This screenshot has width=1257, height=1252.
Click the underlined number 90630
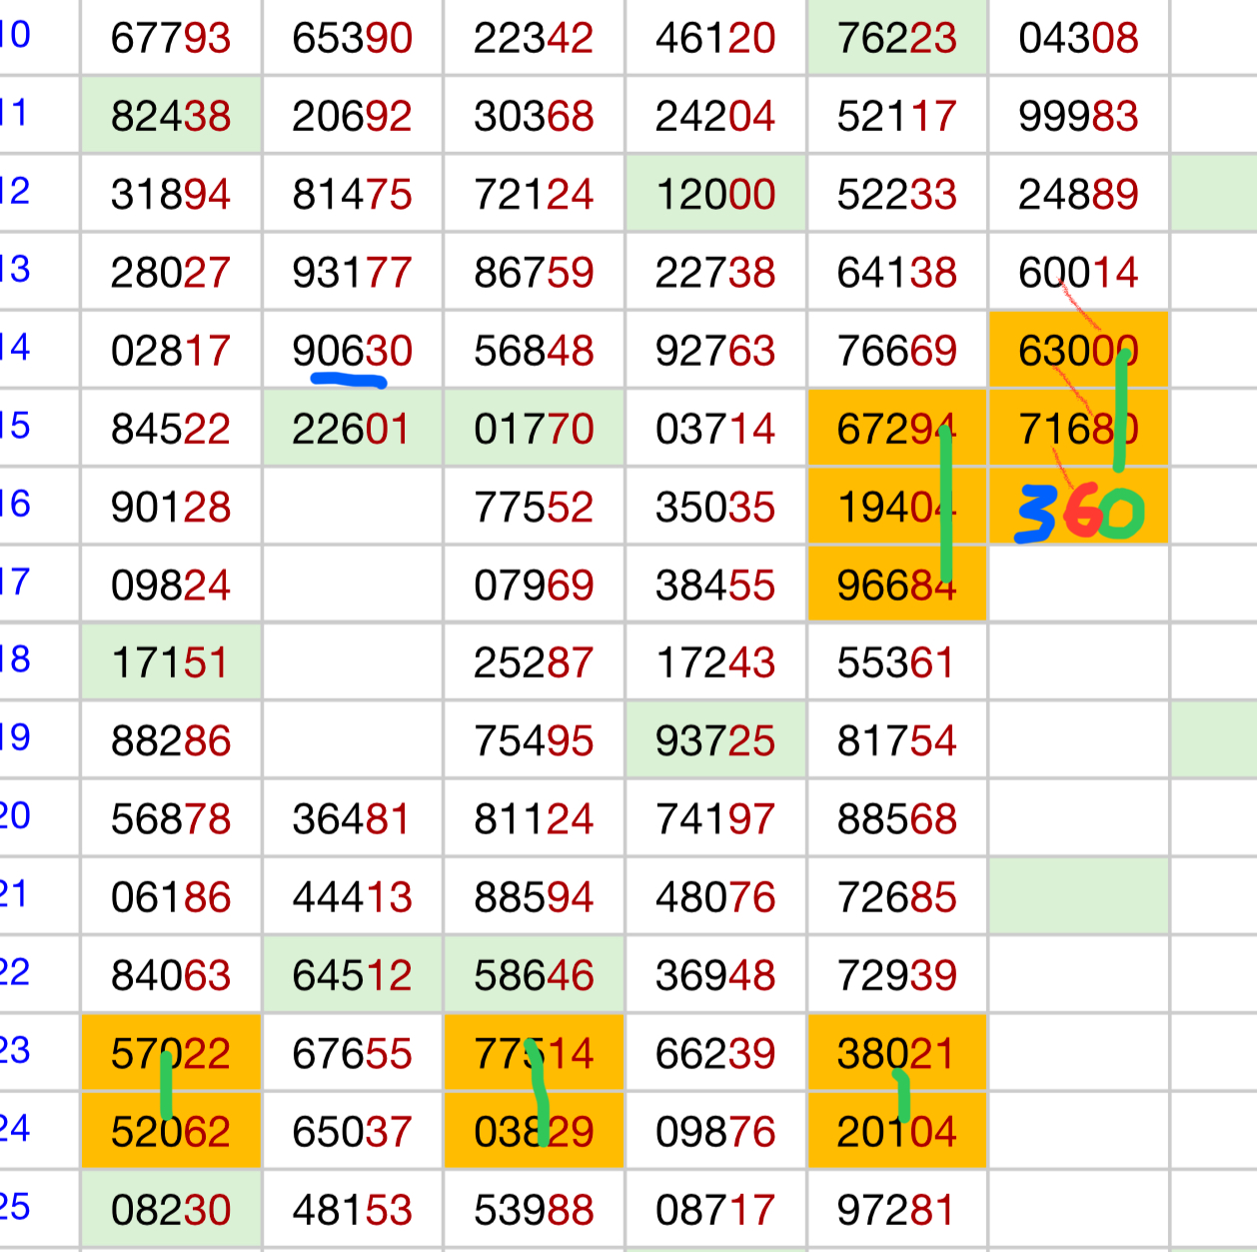353,350
